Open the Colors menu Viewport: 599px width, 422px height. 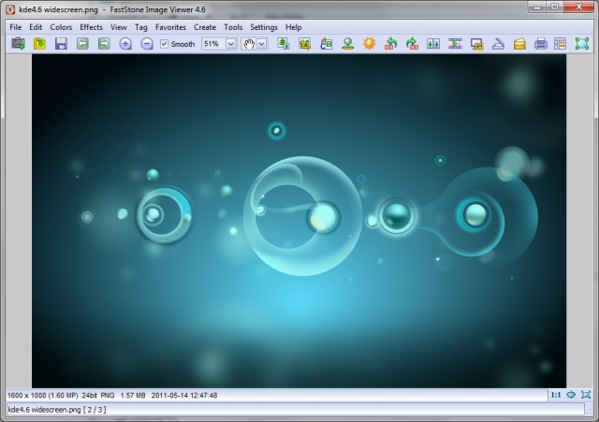click(61, 27)
